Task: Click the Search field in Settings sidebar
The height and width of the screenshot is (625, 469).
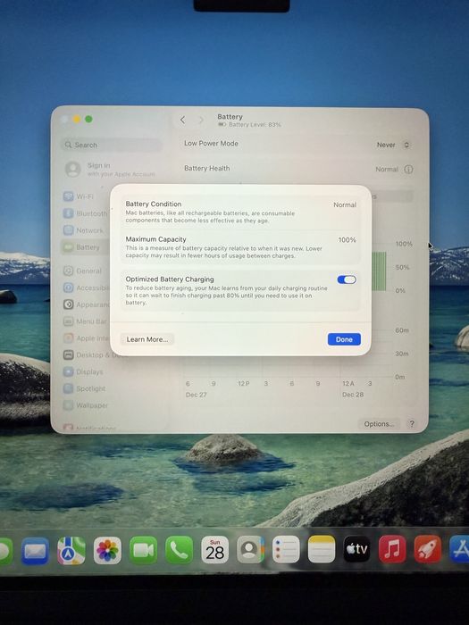Action: [x=112, y=145]
